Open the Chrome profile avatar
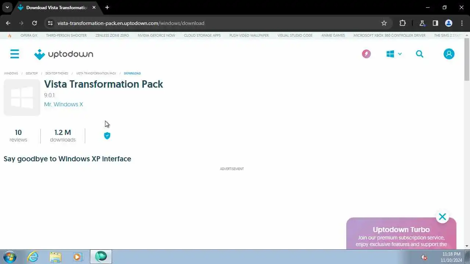470x264 pixels. pos(449,23)
